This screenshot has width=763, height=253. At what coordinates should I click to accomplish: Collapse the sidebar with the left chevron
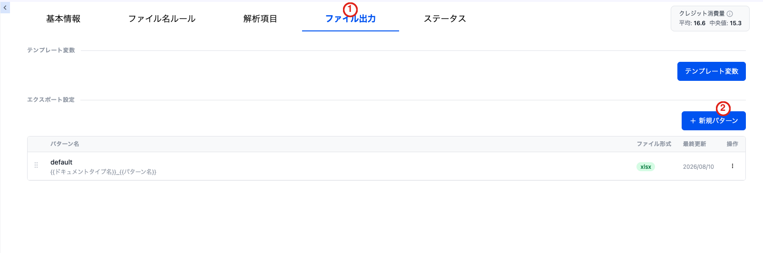pyautogui.click(x=5, y=8)
